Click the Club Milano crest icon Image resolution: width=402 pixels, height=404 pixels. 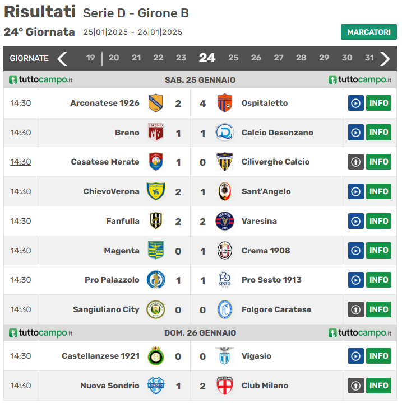225,386
